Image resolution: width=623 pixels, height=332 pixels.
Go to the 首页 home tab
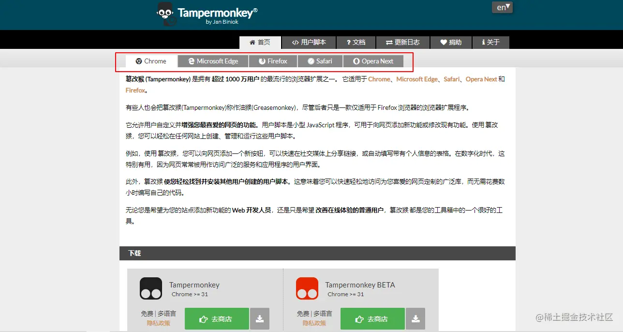[x=260, y=43]
